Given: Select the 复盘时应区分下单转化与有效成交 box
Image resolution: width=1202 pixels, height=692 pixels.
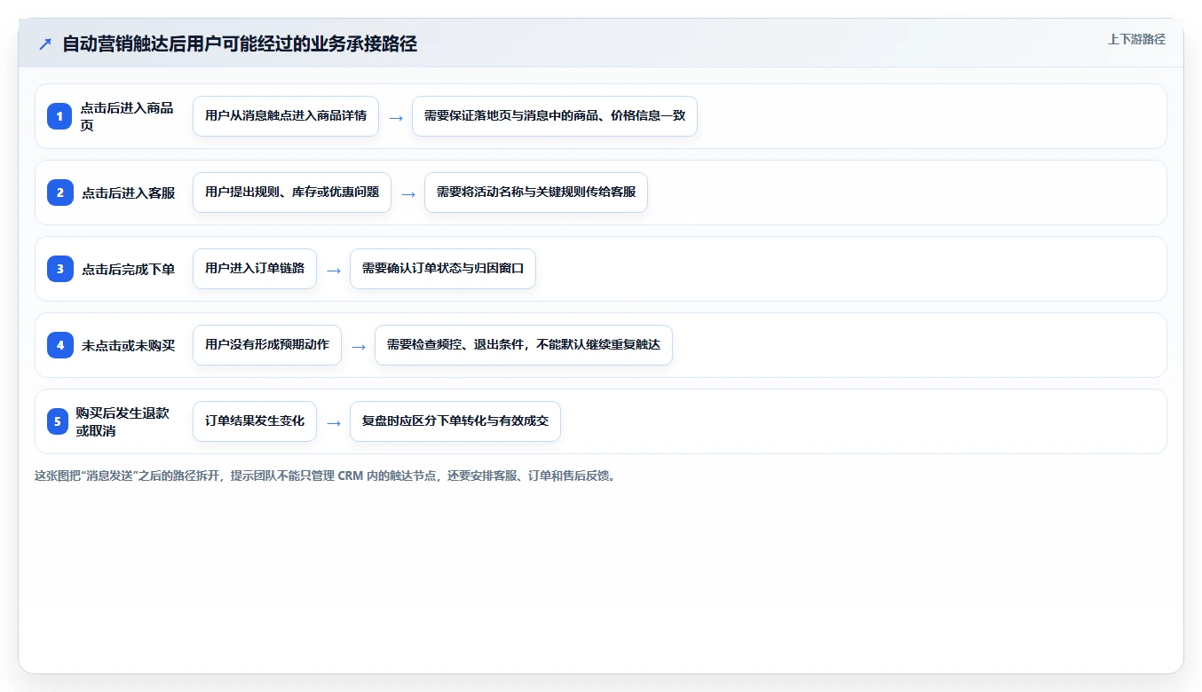Looking at the screenshot, I should [x=455, y=421].
